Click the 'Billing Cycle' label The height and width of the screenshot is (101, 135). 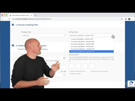[73, 32]
